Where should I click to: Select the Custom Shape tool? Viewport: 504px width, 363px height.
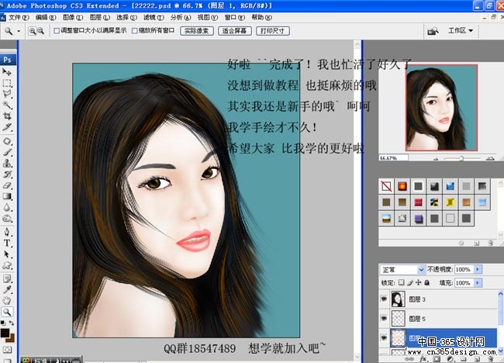click(7, 265)
